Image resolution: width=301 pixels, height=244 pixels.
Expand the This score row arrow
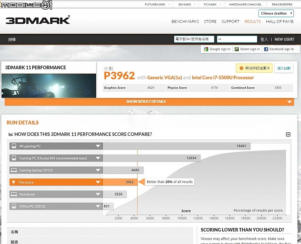(98, 182)
